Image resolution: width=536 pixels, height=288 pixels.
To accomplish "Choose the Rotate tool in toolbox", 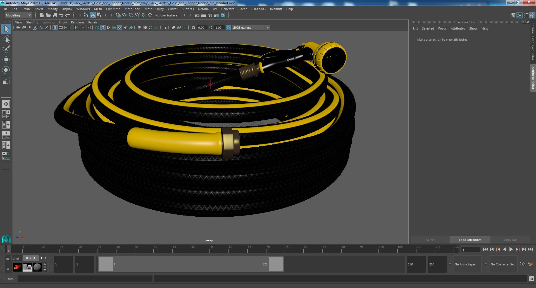I will tap(6, 70).
